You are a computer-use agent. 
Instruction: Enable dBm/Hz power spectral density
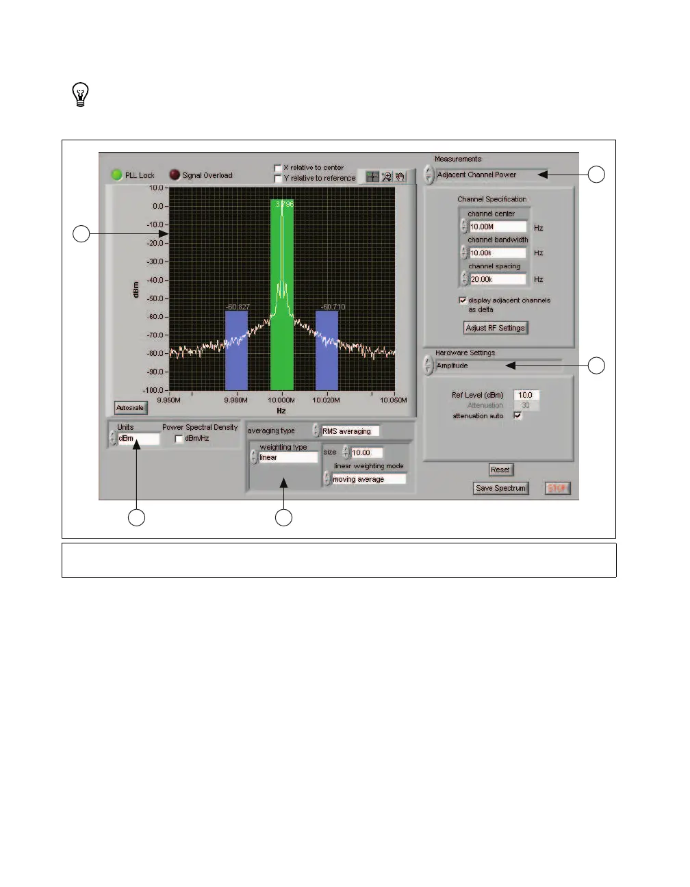[x=179, y=439]
